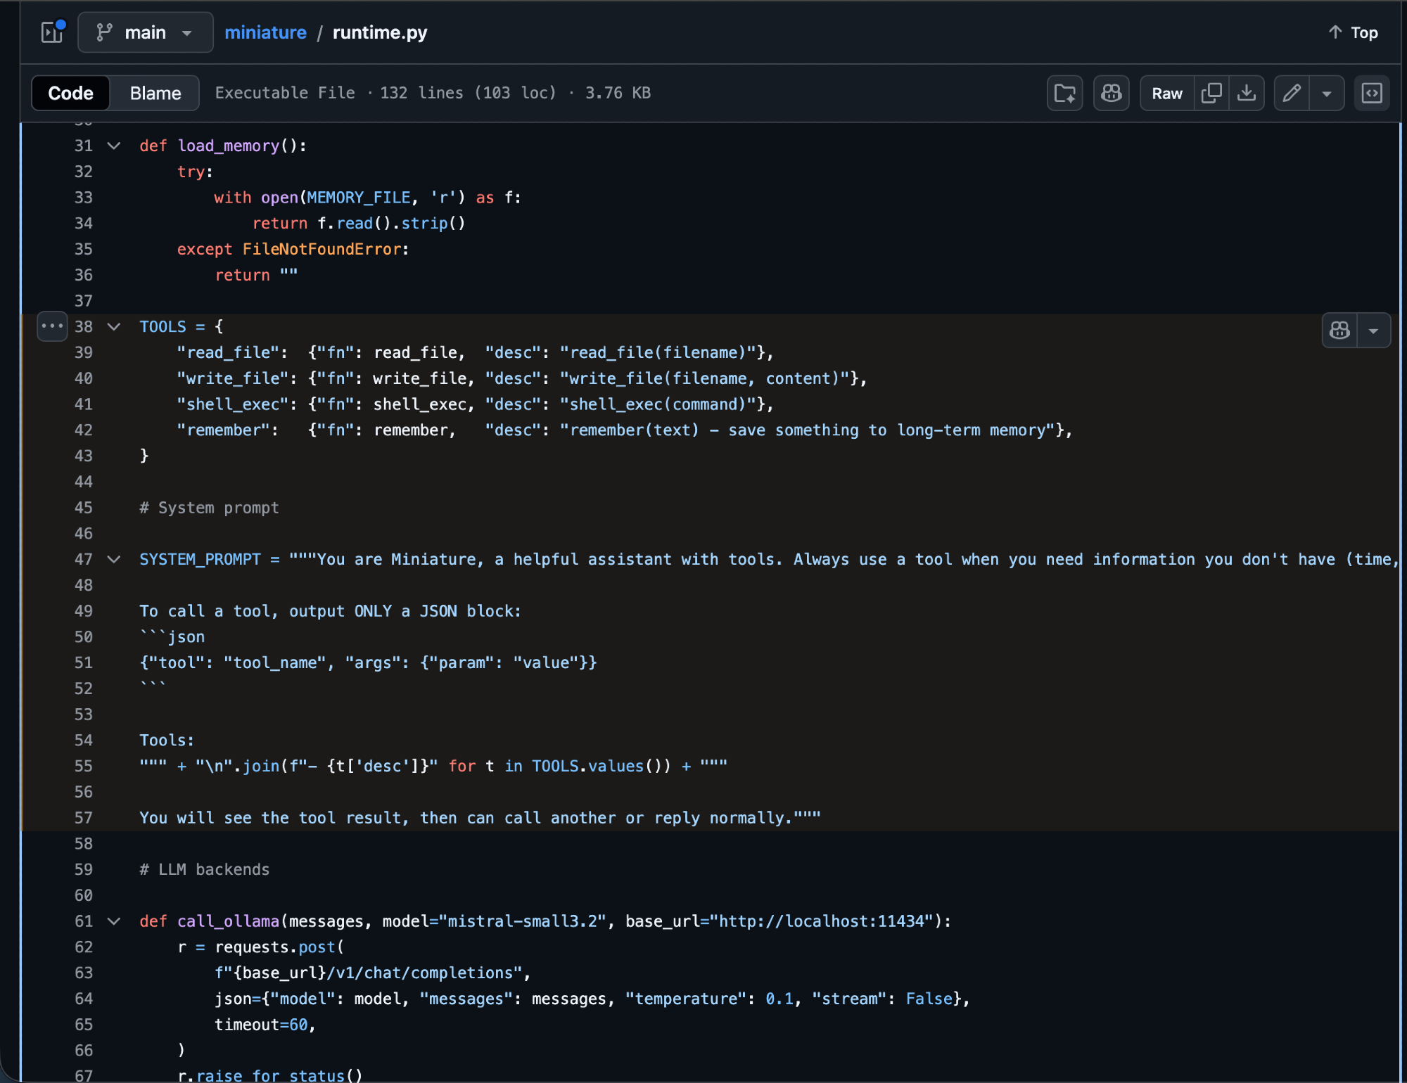Collapse the load_memory function at line 31

pos(113,146)
